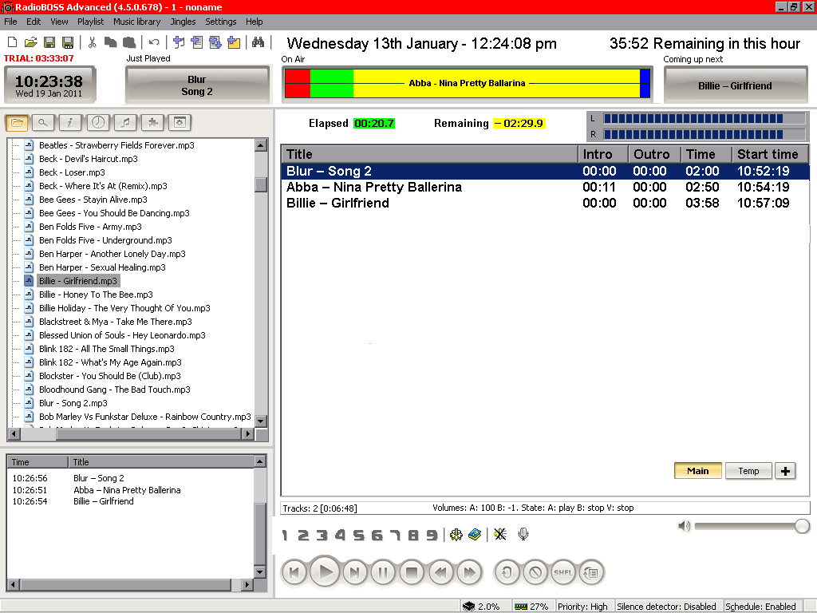Click the microphone icon
This screenshot has width=817, height=613.
523,534
